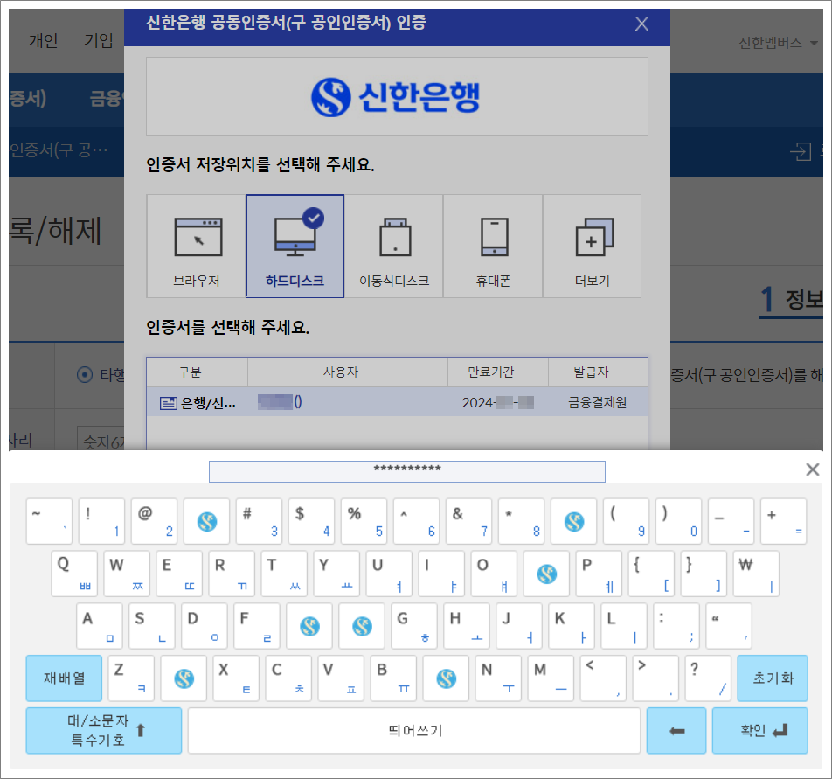832x779 pixels.
Task: Tap the 확인 enter key
Action: click(x=760, y=731)
